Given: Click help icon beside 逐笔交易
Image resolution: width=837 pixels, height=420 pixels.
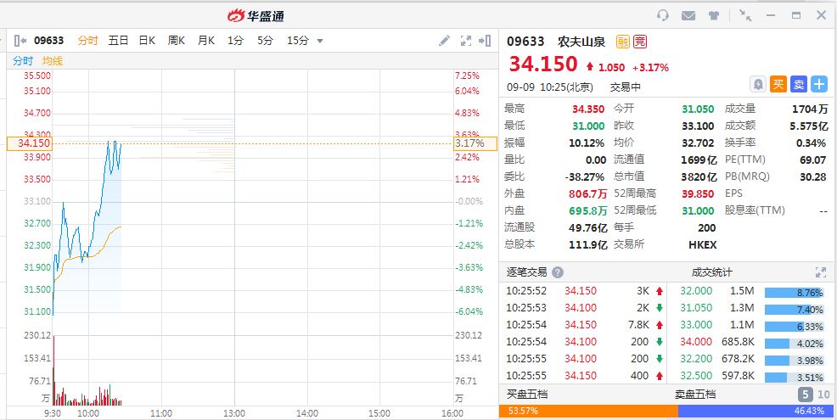Looking at the screenshot, I should click(x=558, y=272).
